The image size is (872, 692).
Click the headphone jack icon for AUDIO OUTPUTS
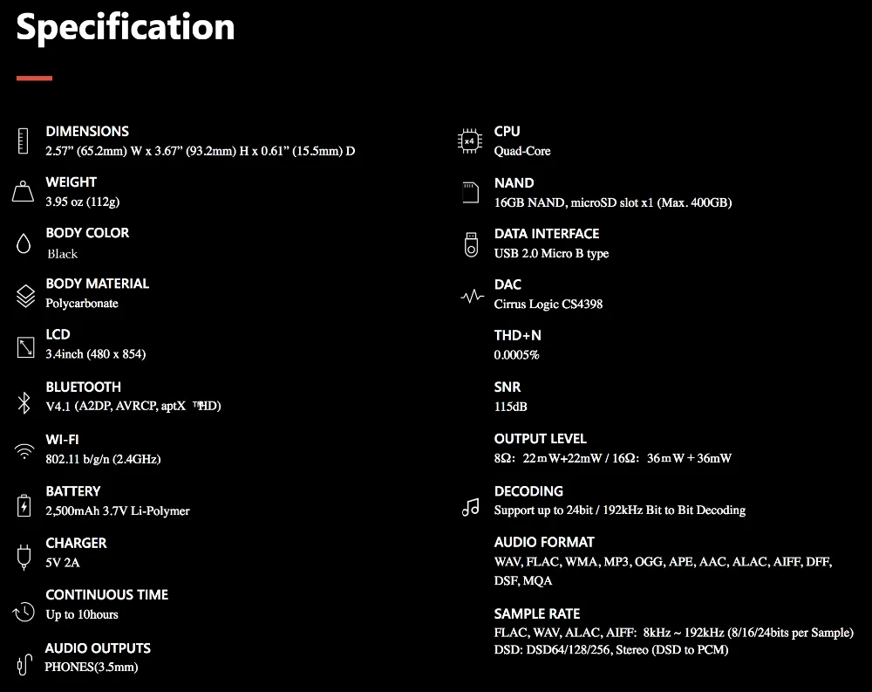(x=24, y=664)
